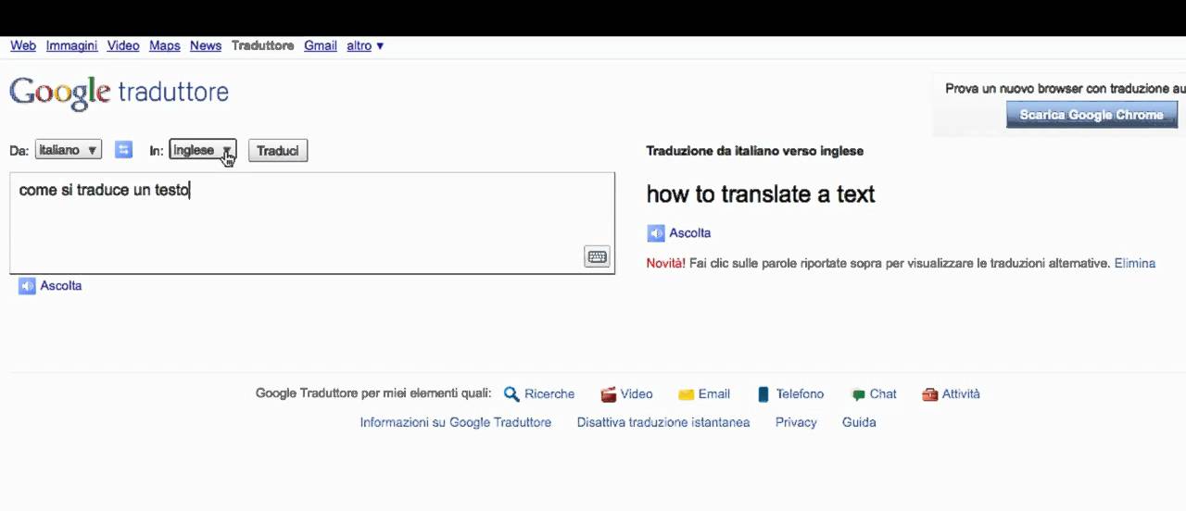
Task: Open Telefono footer link
Action: (x=800, y=394)
